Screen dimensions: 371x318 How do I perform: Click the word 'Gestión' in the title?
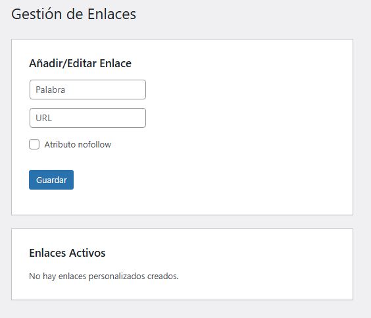click(x=37, y=14)
